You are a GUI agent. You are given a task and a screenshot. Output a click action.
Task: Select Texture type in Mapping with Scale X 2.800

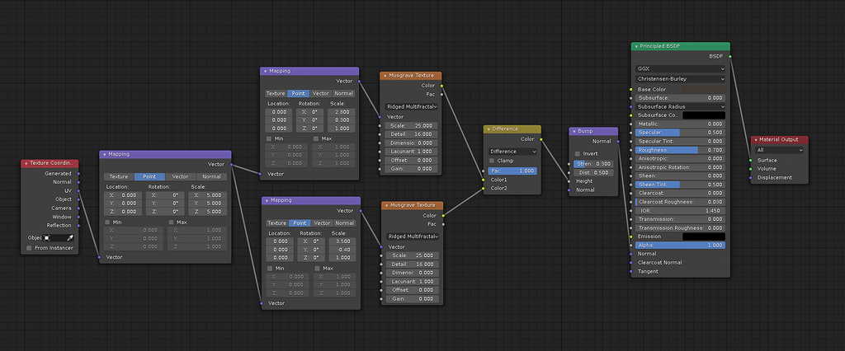click(x=276, y=93)
